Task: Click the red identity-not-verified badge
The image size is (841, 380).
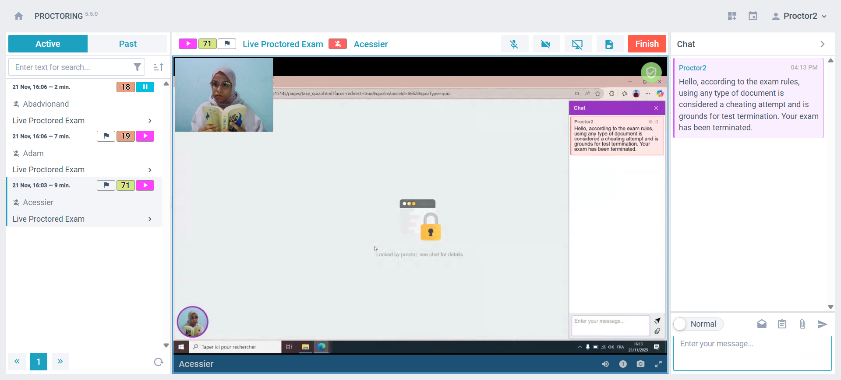Action: [x=338, y=44]
